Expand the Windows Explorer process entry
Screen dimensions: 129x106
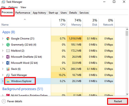(3, 81)
